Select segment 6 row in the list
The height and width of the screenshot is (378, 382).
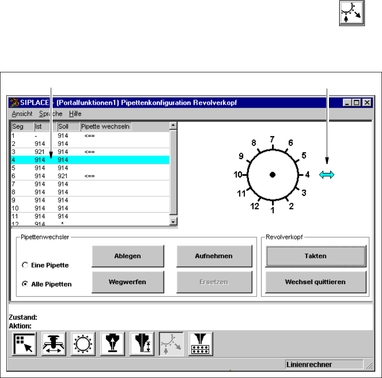[90, 176]
